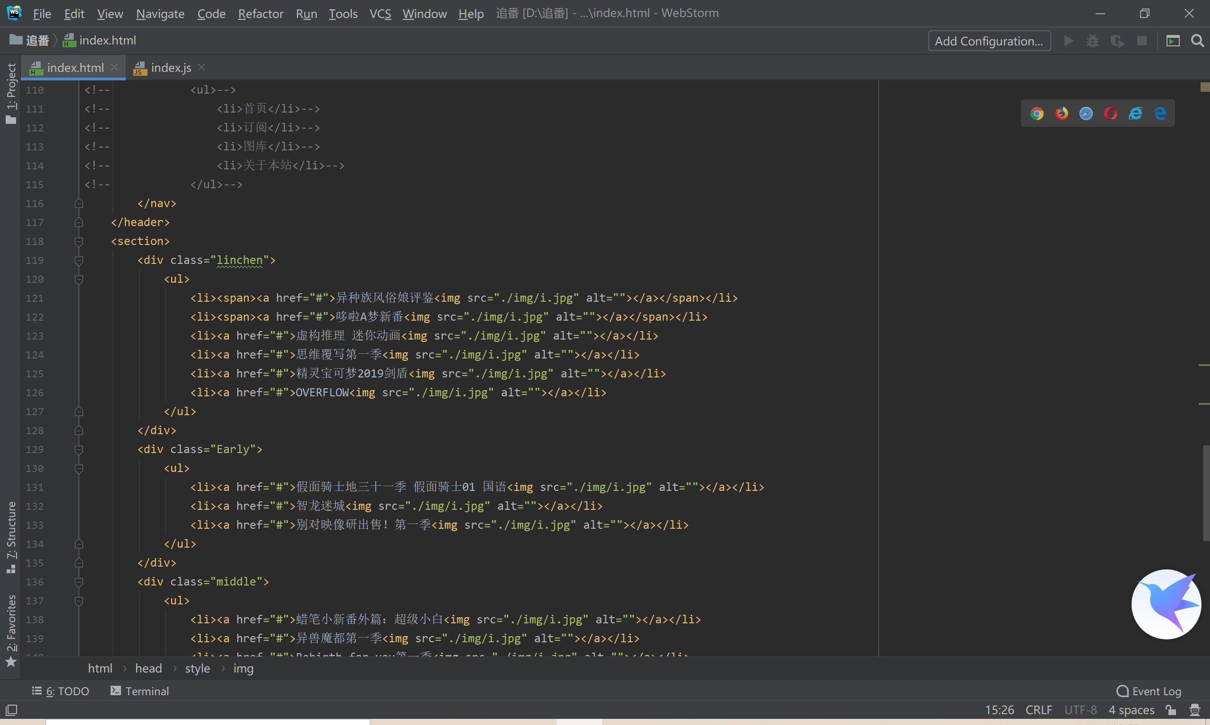Change 4 spaces indent setting
The width and height of the screenshot is (1210, 725).
click(x=1132, y=710)
